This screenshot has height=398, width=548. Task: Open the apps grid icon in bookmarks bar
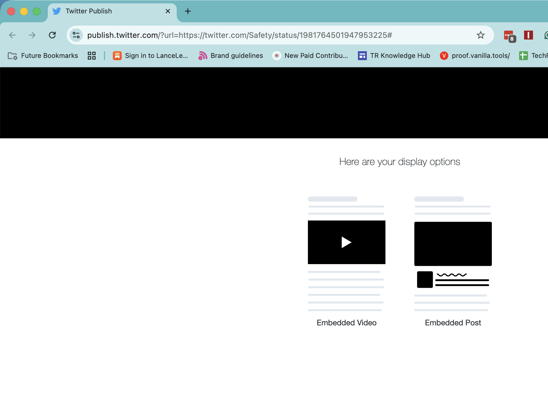[91, 56]
